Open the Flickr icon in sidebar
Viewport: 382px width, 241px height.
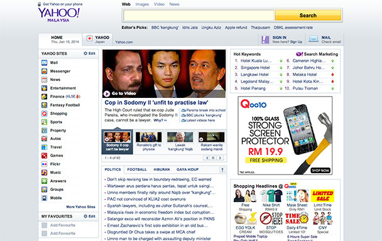(44, 164)
